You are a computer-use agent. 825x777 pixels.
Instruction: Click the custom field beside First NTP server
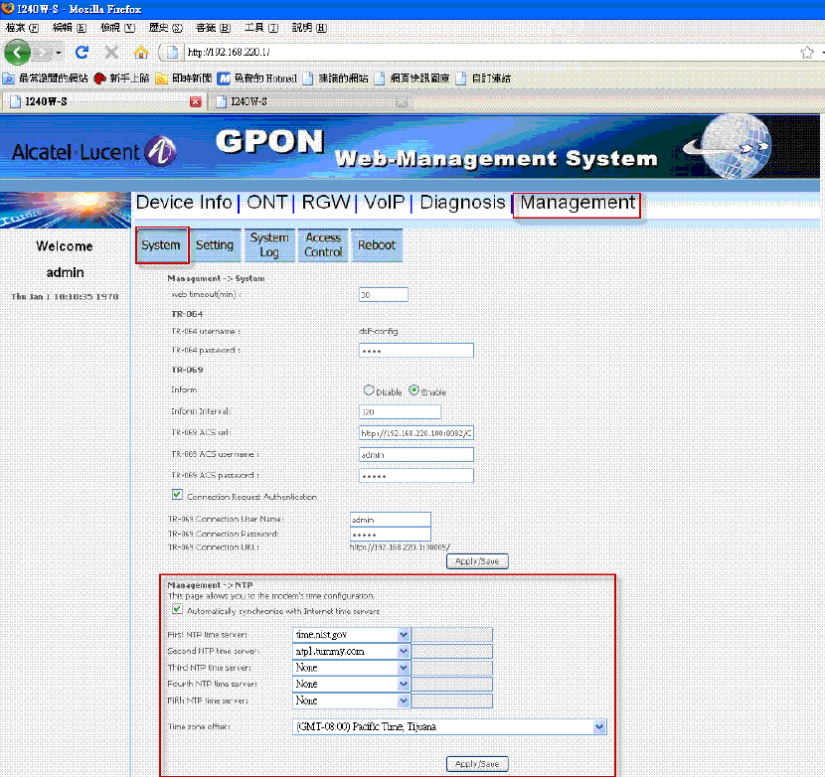tap(452, 635)
